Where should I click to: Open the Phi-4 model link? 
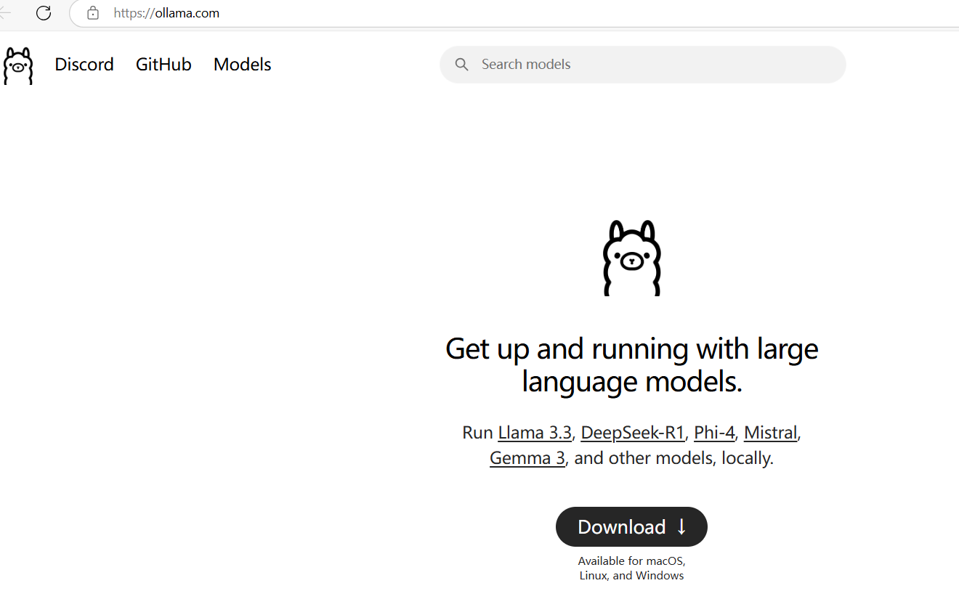(714, 433)
